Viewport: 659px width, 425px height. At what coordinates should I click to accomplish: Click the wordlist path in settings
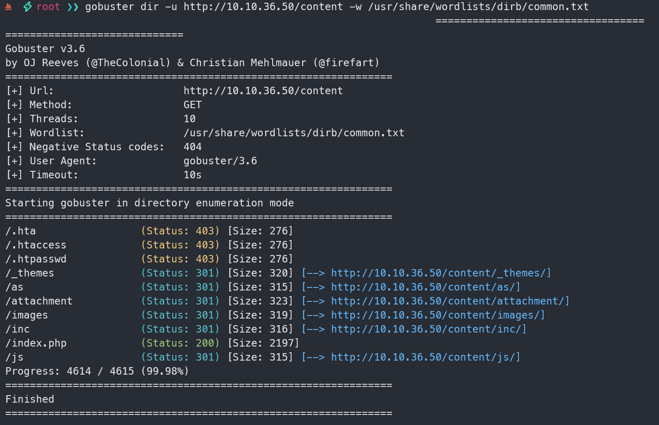[x=294, y=133]
